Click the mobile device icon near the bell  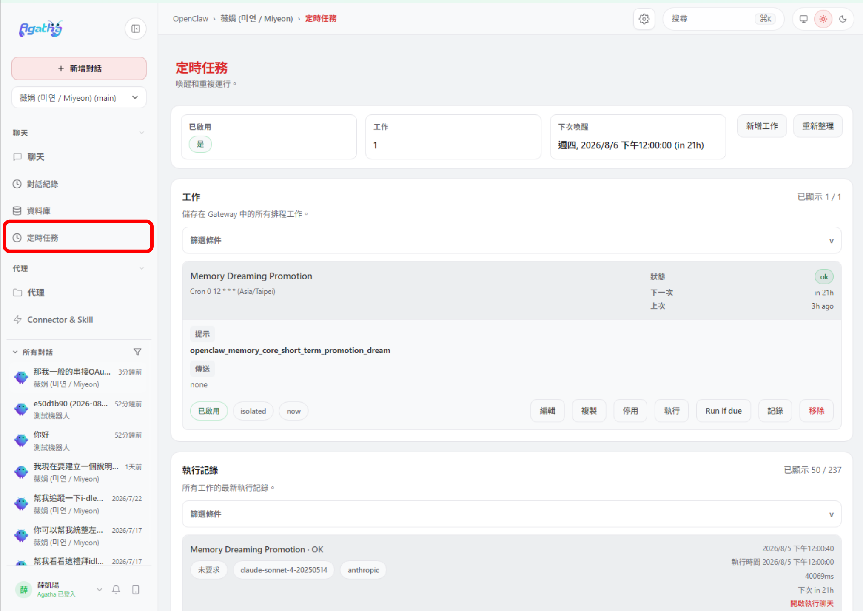135,589
